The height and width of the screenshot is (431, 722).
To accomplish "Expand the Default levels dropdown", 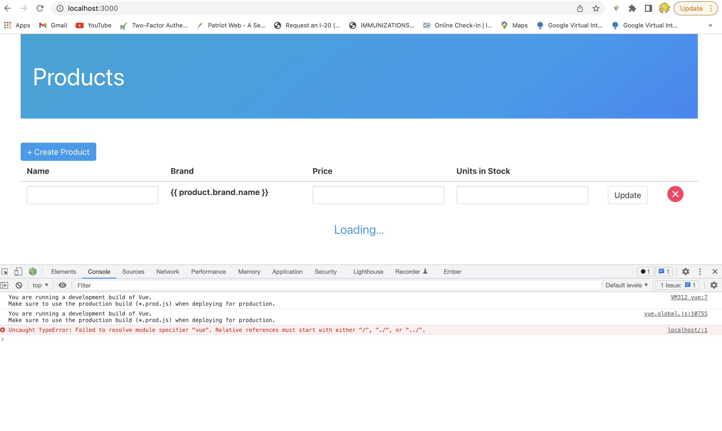I will point(627,285).
